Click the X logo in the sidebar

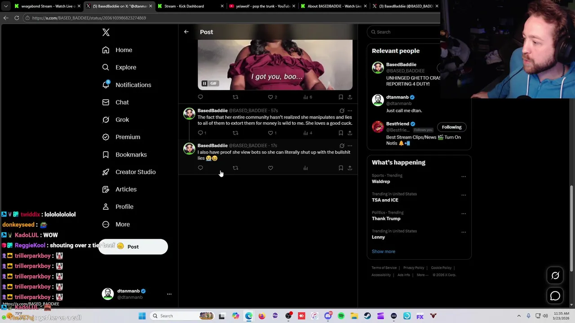pyautogui.click(x=106, y=32)
